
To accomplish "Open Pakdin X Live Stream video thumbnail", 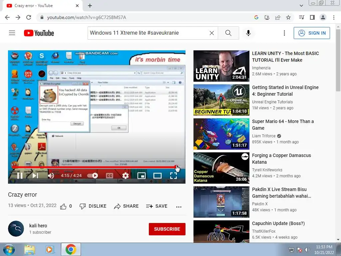I will point(221,202).
